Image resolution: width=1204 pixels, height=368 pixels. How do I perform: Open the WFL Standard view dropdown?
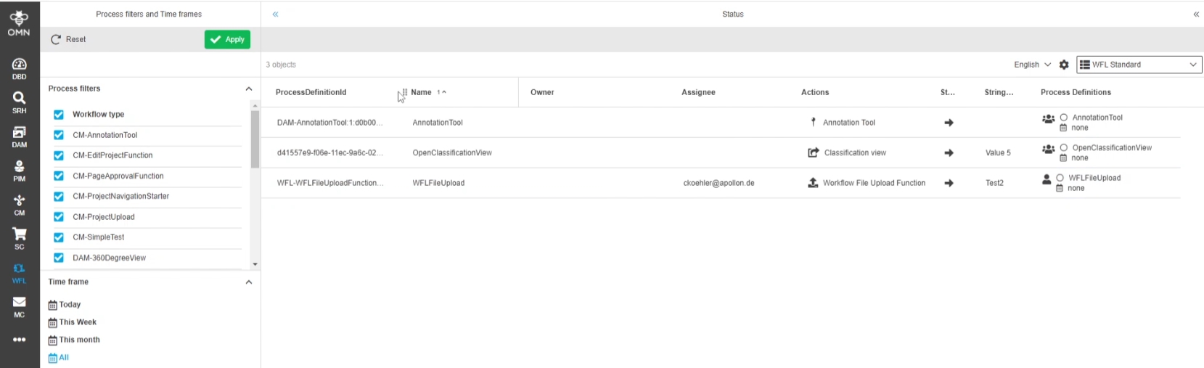(x=1139, y=65)
